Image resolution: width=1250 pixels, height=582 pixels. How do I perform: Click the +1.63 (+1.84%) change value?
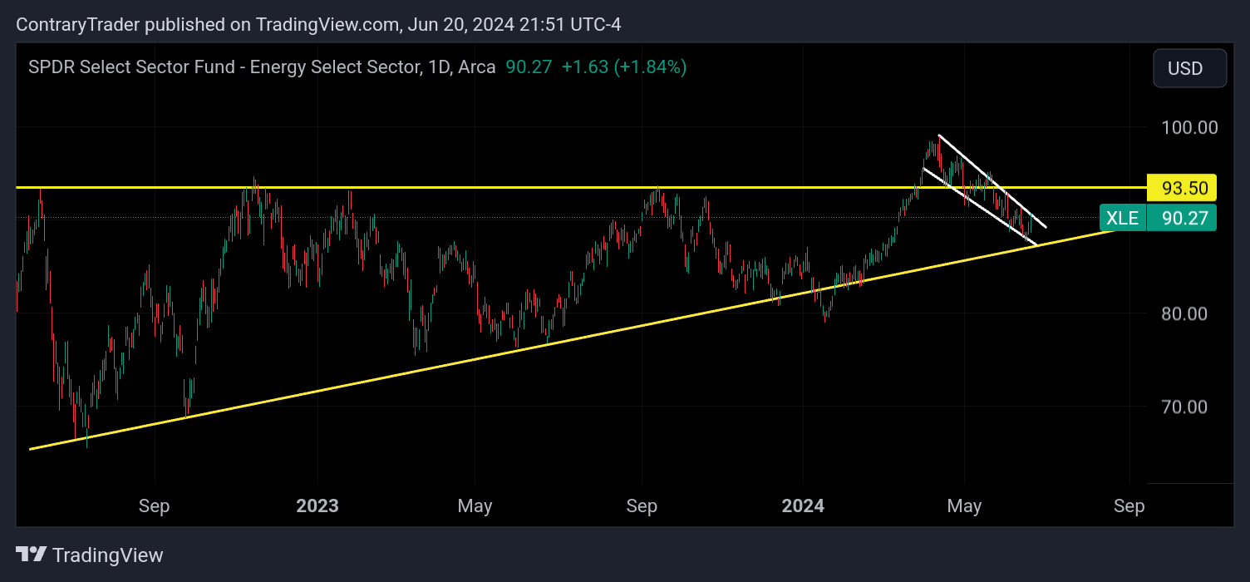[x=624, y=67]
